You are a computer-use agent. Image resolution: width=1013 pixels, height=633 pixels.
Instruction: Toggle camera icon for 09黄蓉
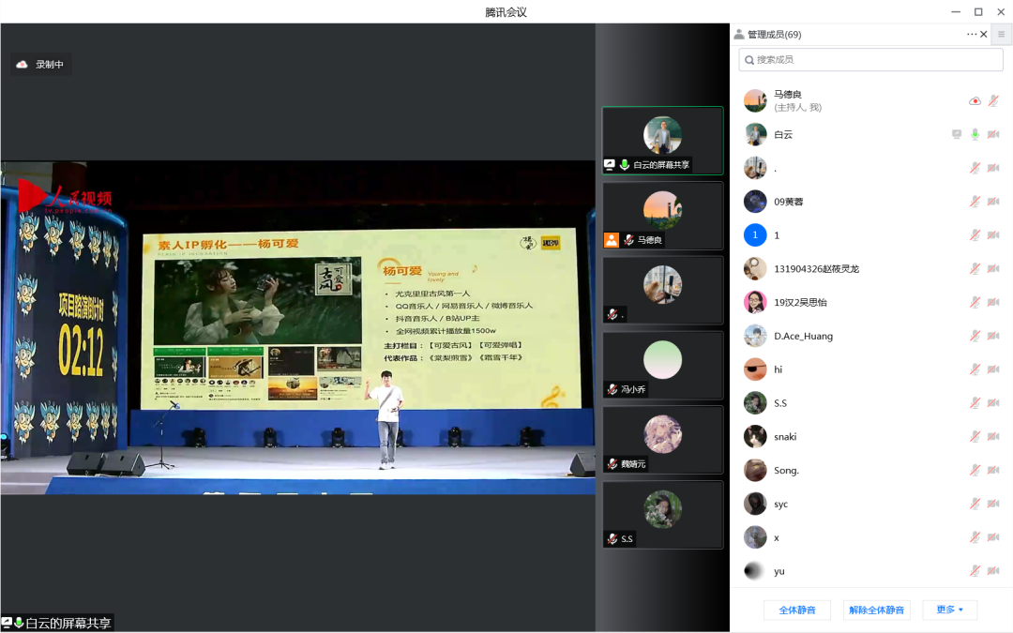point(993,202)
